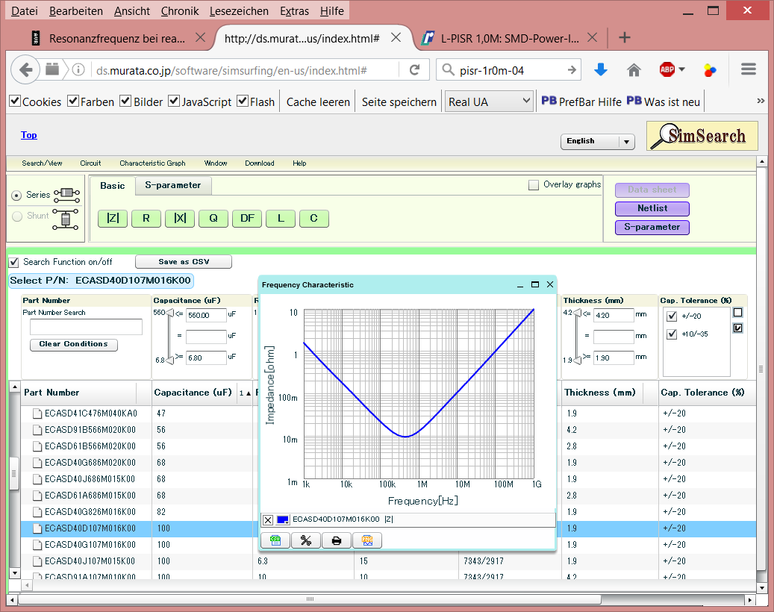Click Netlist button

[652, 208]
